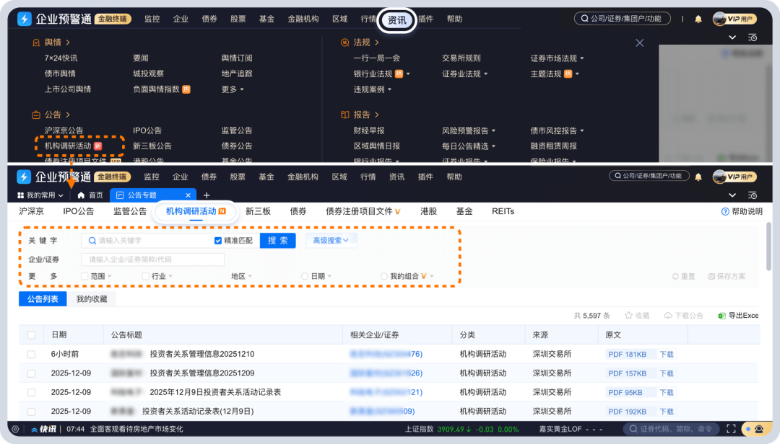This screenshot has height=444, width=780.
Task: Switch to 我的收藏 tab
Action: click(92, 298)
